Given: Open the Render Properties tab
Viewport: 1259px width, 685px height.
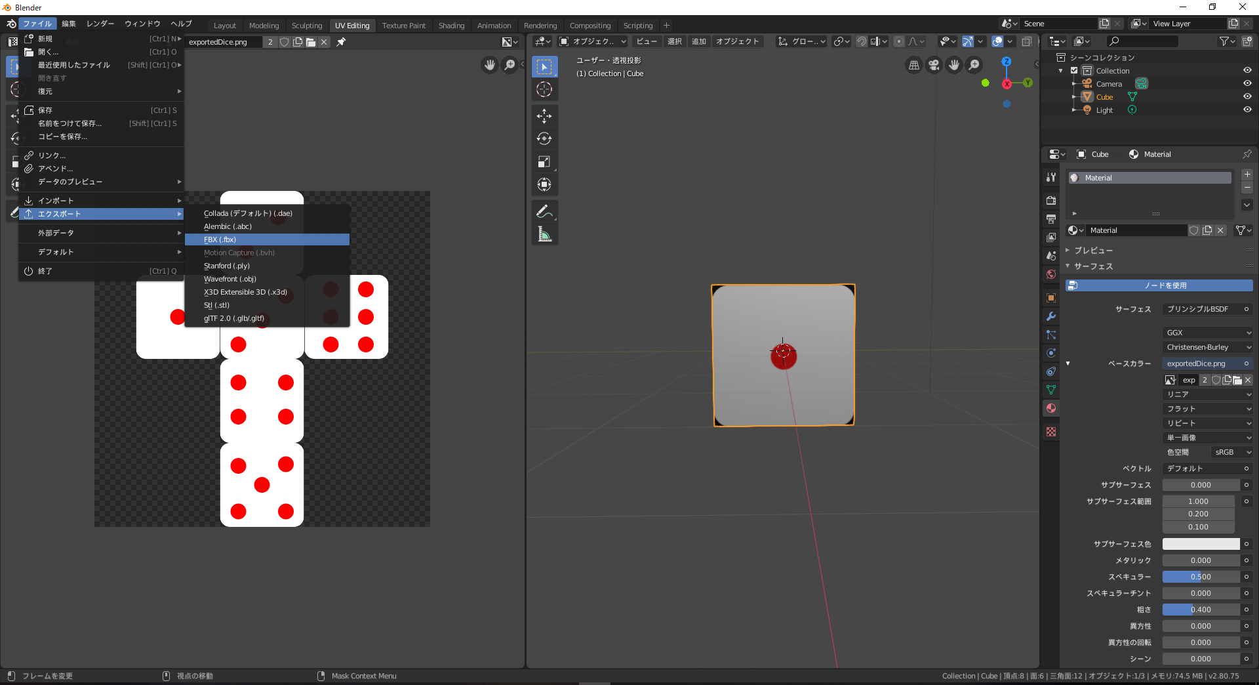Looking at the screenshot, I should (x=1051, y=200).
